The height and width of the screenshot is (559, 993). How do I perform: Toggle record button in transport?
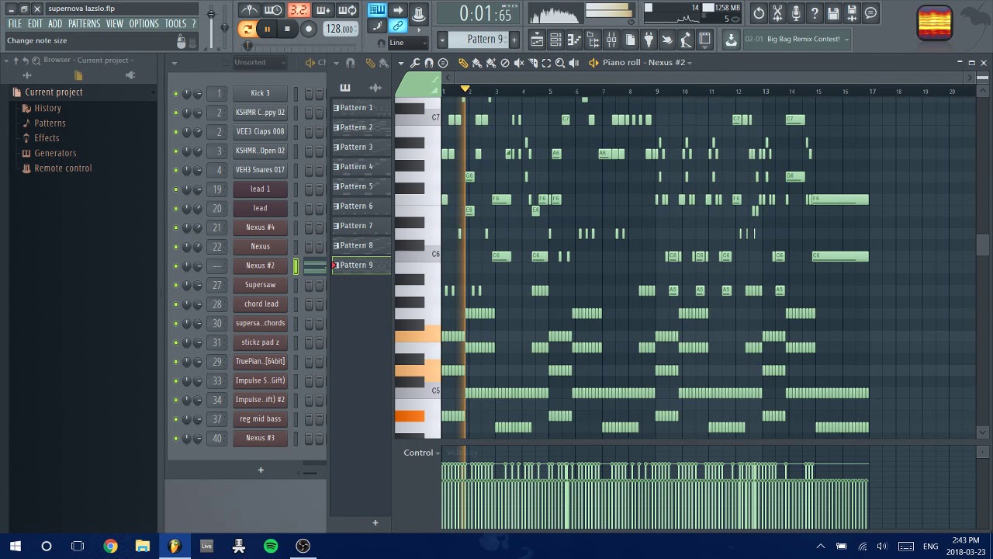308,30
